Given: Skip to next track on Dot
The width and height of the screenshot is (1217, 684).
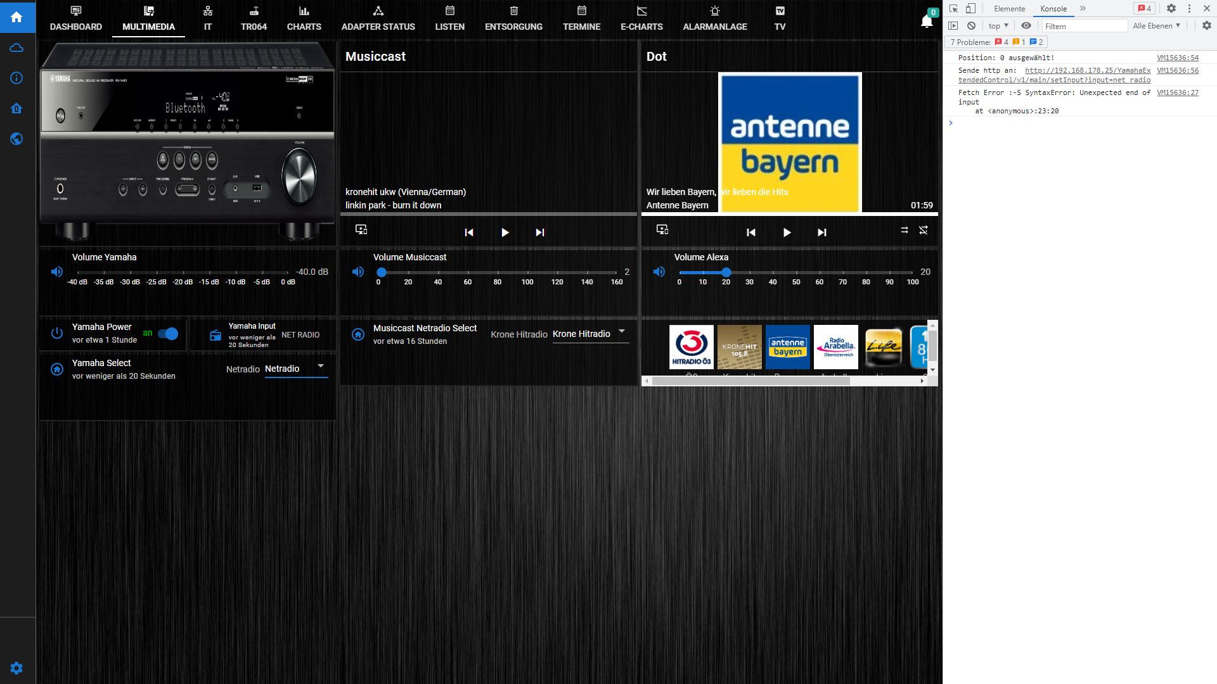Looking at the screenshot, I should point(822,232).
